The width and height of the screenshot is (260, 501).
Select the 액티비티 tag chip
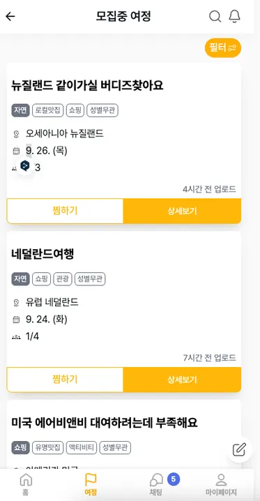(82, 448)
